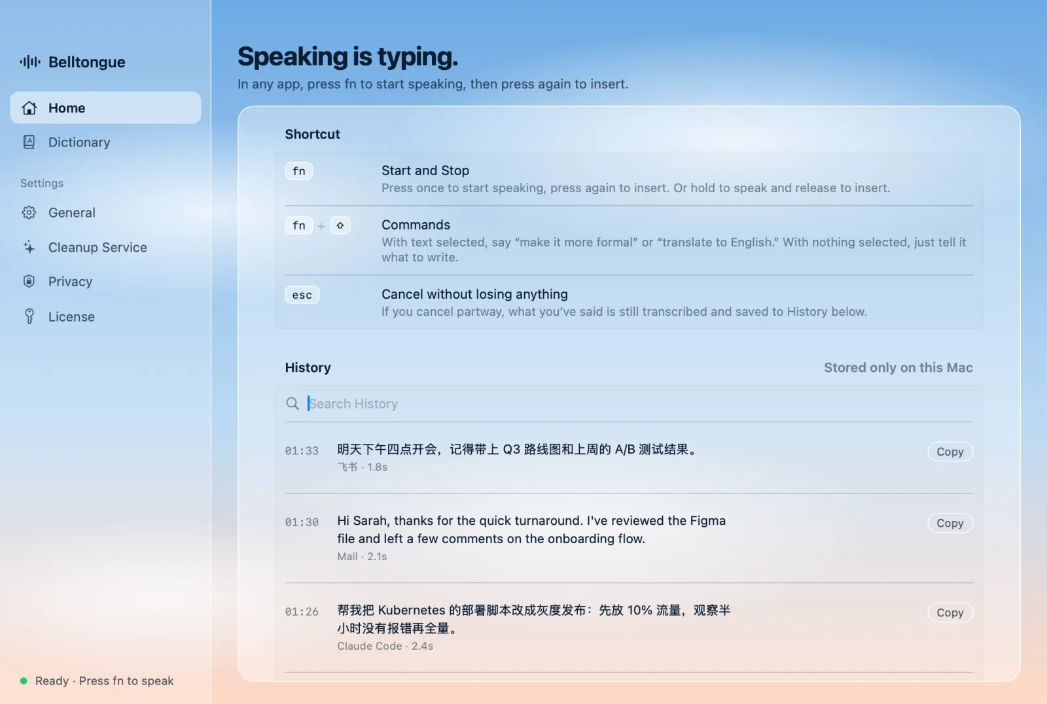Click the 飞书 · 1.8s source label
1047x704 pixels.
pyautogui.click(x=363, y=467)
